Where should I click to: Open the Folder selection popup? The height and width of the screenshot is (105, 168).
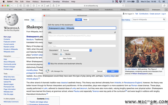61,54
